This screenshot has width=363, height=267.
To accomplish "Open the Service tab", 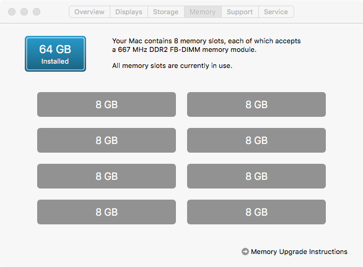I will click(276, 12).
